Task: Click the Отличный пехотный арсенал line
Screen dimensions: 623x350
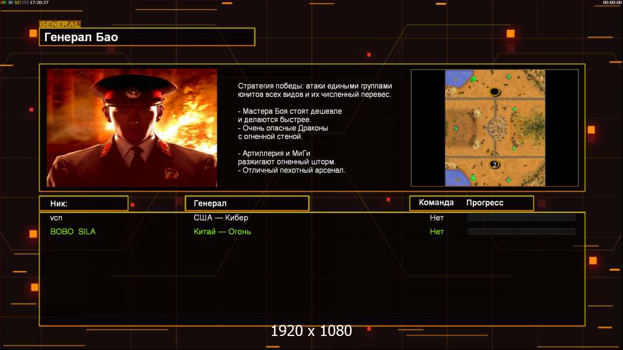Action: pyautogui.click(x=292, y=170)
